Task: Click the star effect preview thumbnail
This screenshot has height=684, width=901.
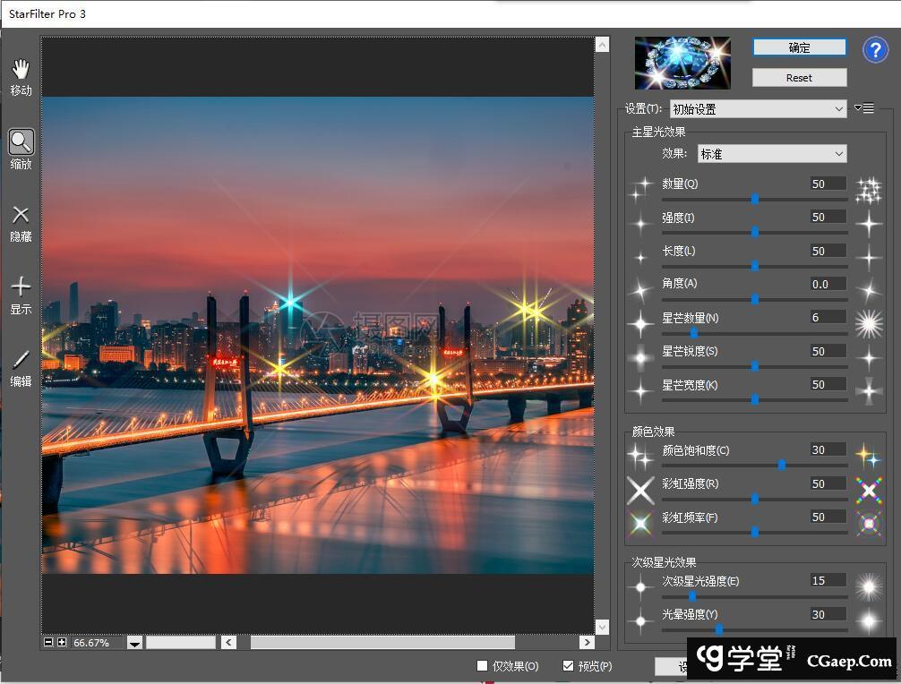Action: (x=682, y=63)
